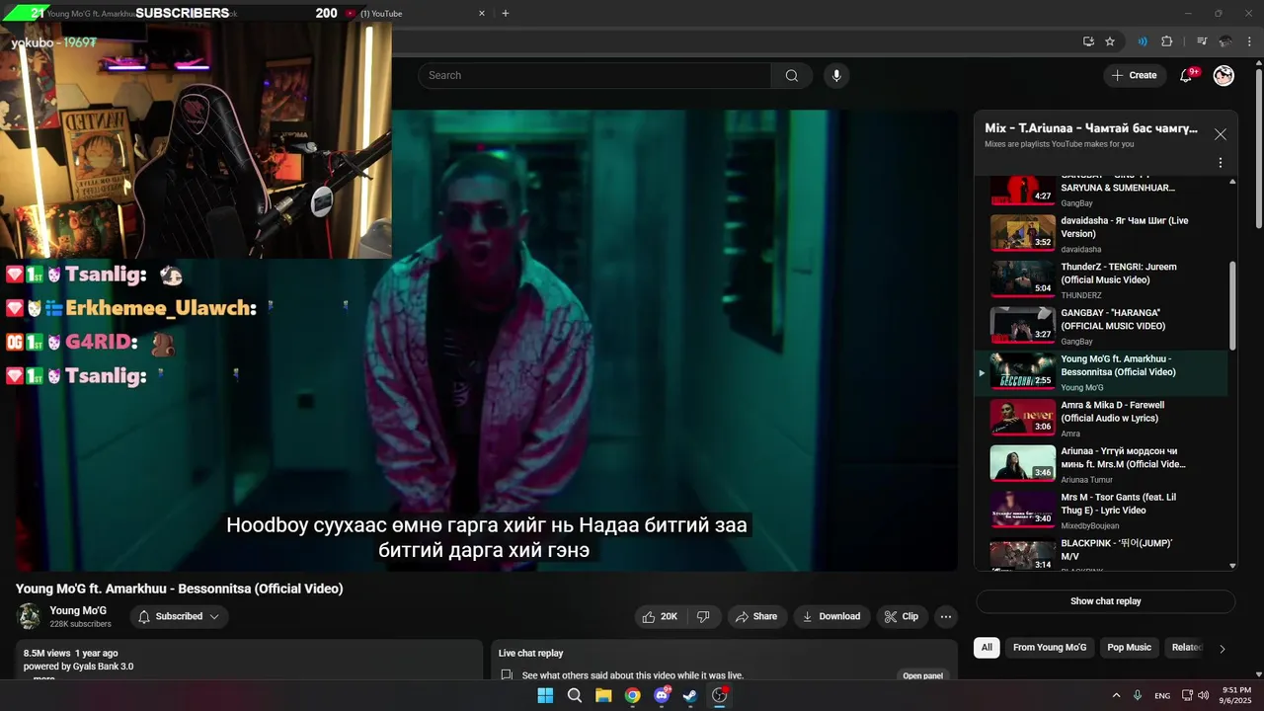This screenshot has width=1264, height=711.
Task: Select the All filter chip
Action: click(986, 648)
